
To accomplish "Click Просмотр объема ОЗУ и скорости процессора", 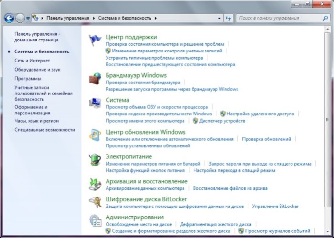I will 157,107.
